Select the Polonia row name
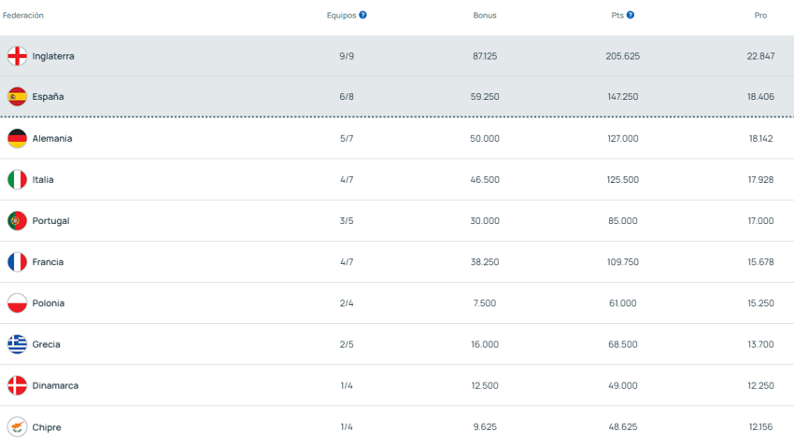Viewport: 794px width, 446px height. (49, 303)
